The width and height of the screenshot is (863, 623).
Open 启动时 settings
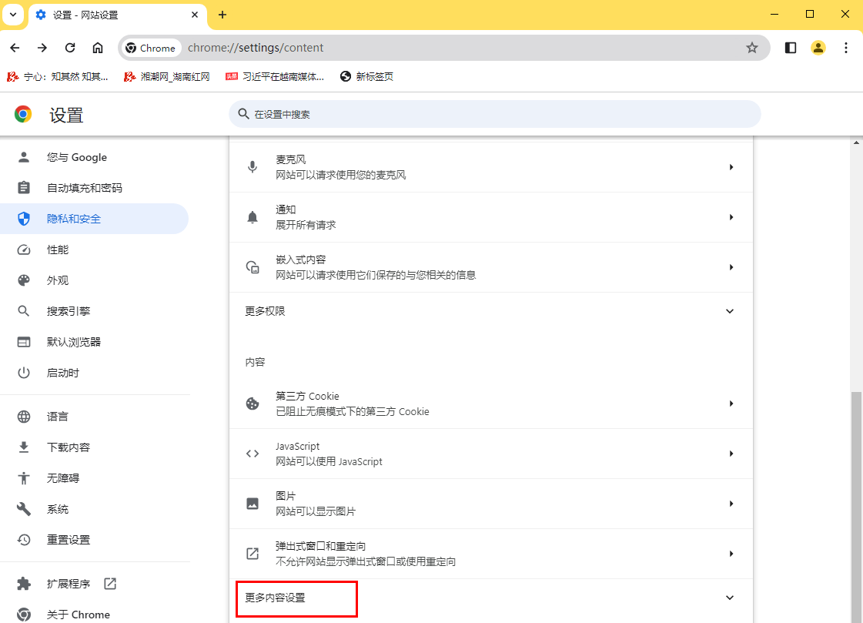click(94, 373)
